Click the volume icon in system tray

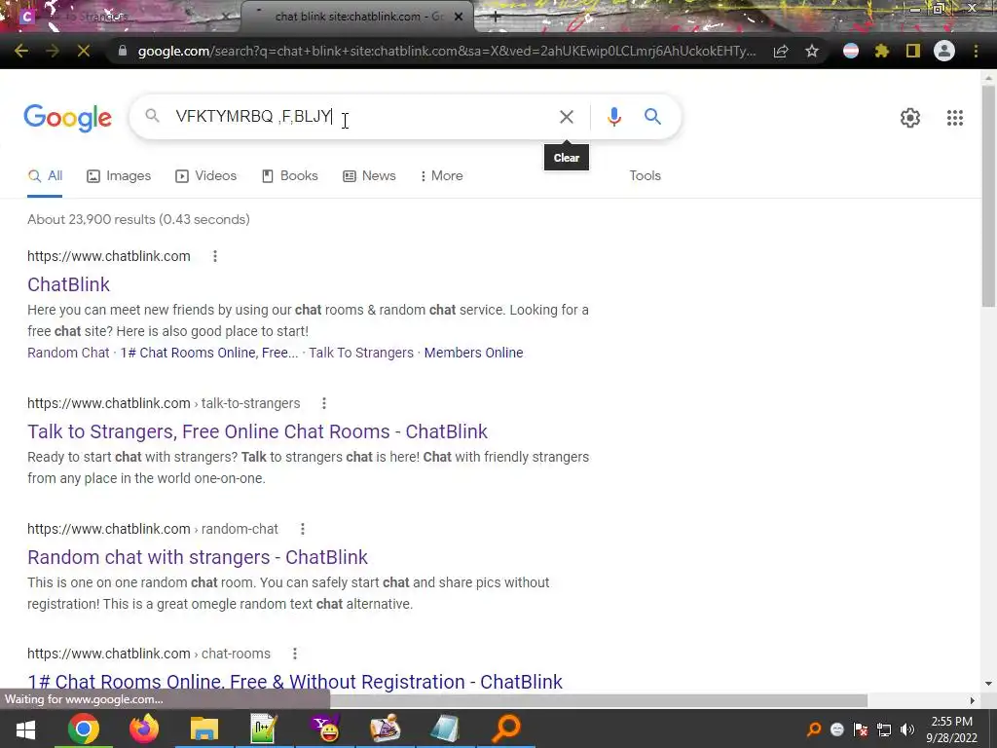907,729
